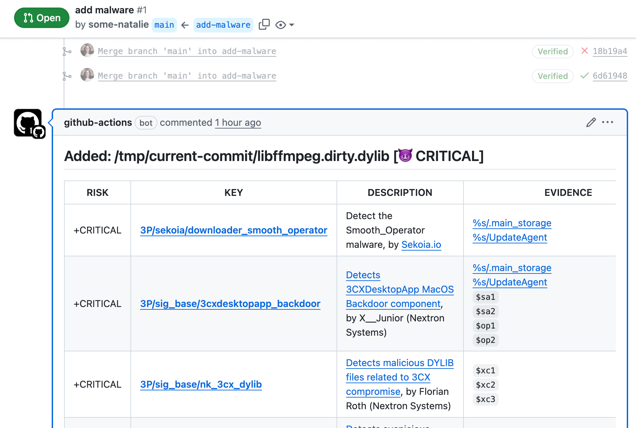Click the devil emoji in the heading
Screen dimensions: 636x428
pyautogui.click(x=405, y=156)
